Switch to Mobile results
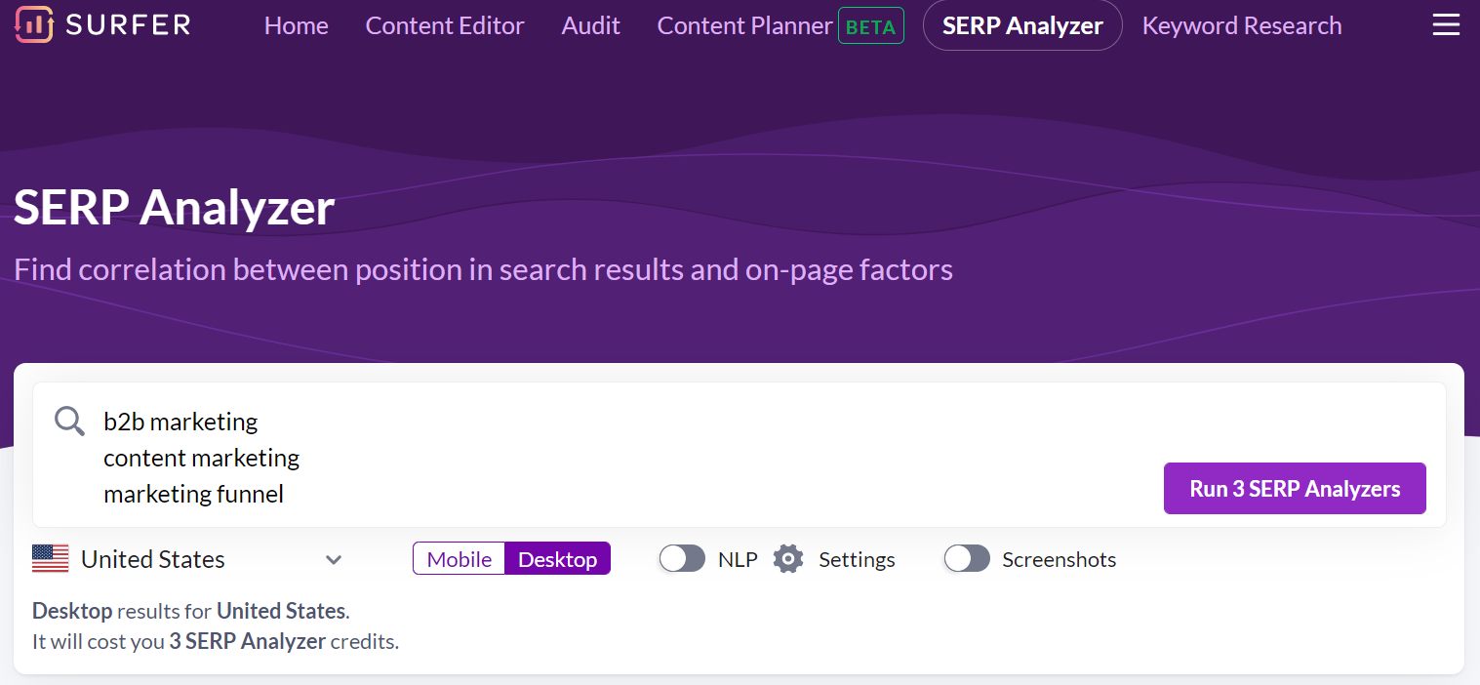The width and height of the screenshot is (1480, 685). 460,559
